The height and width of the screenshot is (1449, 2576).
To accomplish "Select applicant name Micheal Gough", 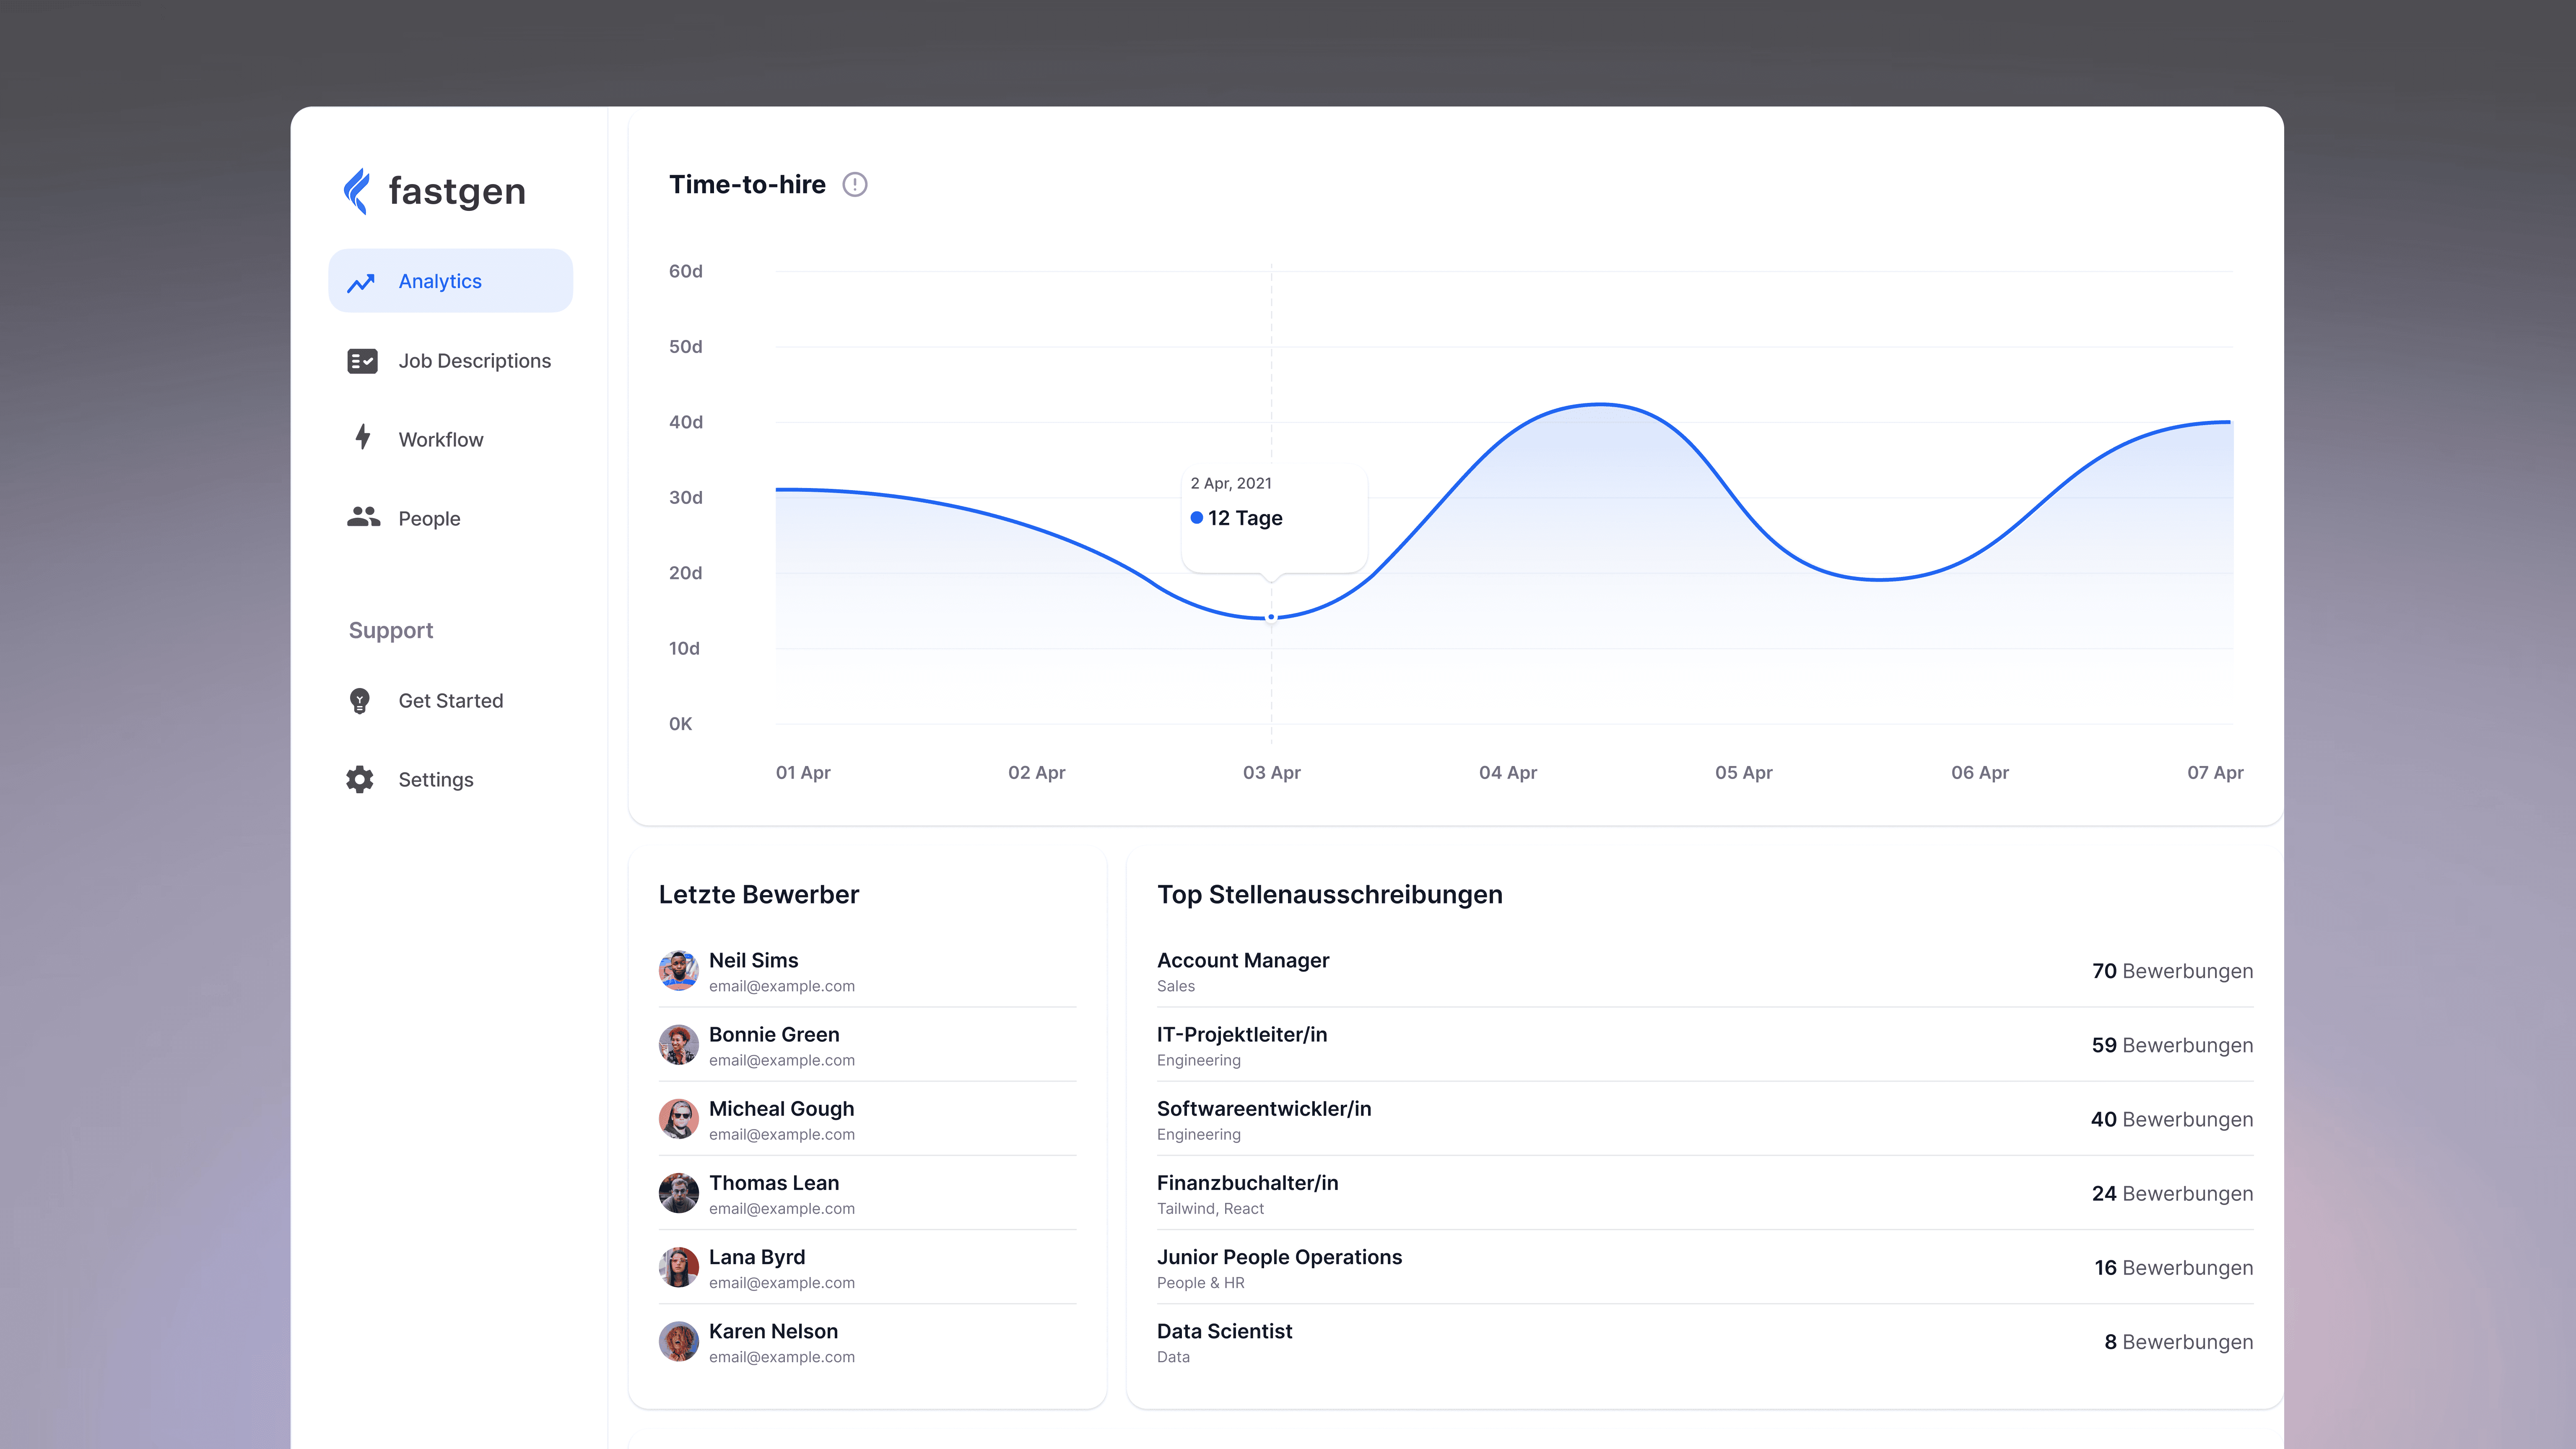I will click(x=781, y=1109).
